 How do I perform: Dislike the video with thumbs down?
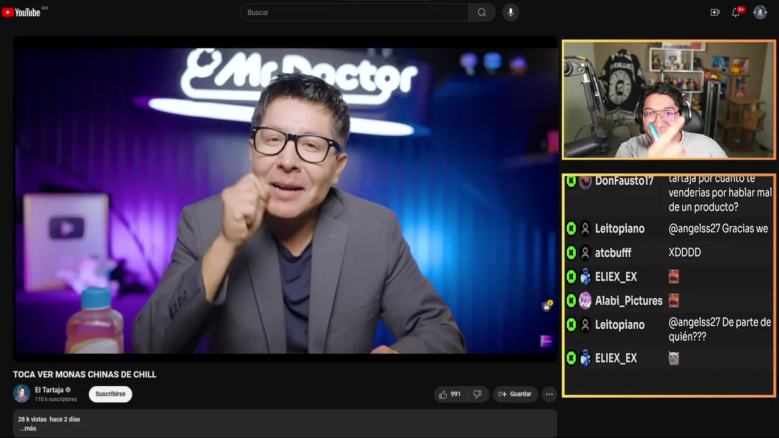[x=477, y=394]
